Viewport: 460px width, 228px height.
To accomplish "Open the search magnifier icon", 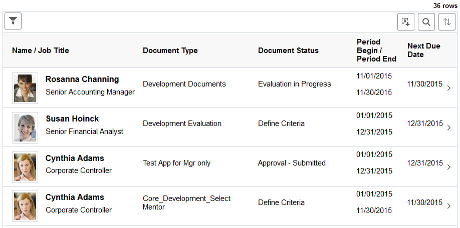I will [426, 22].
